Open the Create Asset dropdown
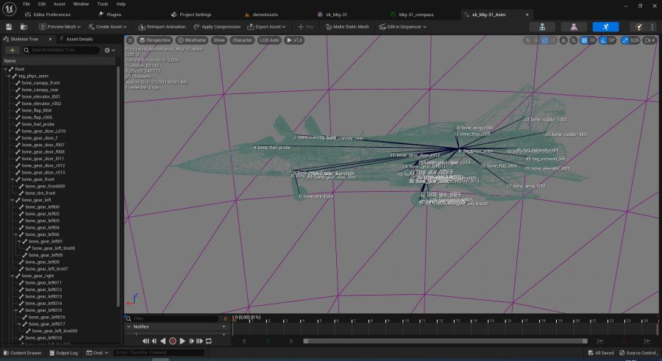662x361 pixels. pyautogui.click(x=107, y=26)
